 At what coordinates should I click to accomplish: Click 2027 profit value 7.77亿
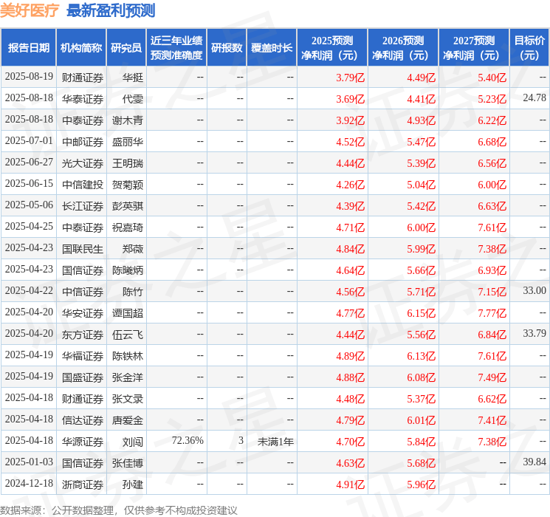(x=492, y=312)
